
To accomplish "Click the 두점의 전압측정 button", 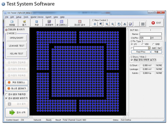I will (x=17, y=62).
